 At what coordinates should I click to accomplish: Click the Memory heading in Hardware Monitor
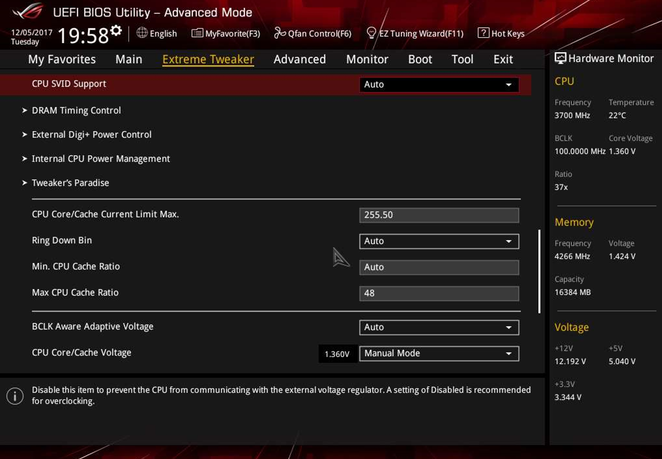(574, 222)
